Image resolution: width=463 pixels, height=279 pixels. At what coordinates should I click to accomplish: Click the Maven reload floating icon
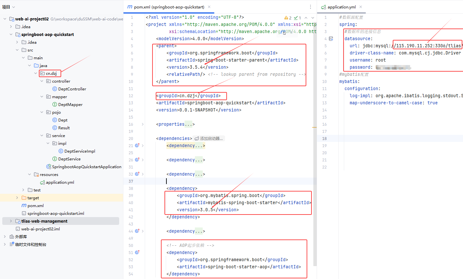click(x=284, y=32)
